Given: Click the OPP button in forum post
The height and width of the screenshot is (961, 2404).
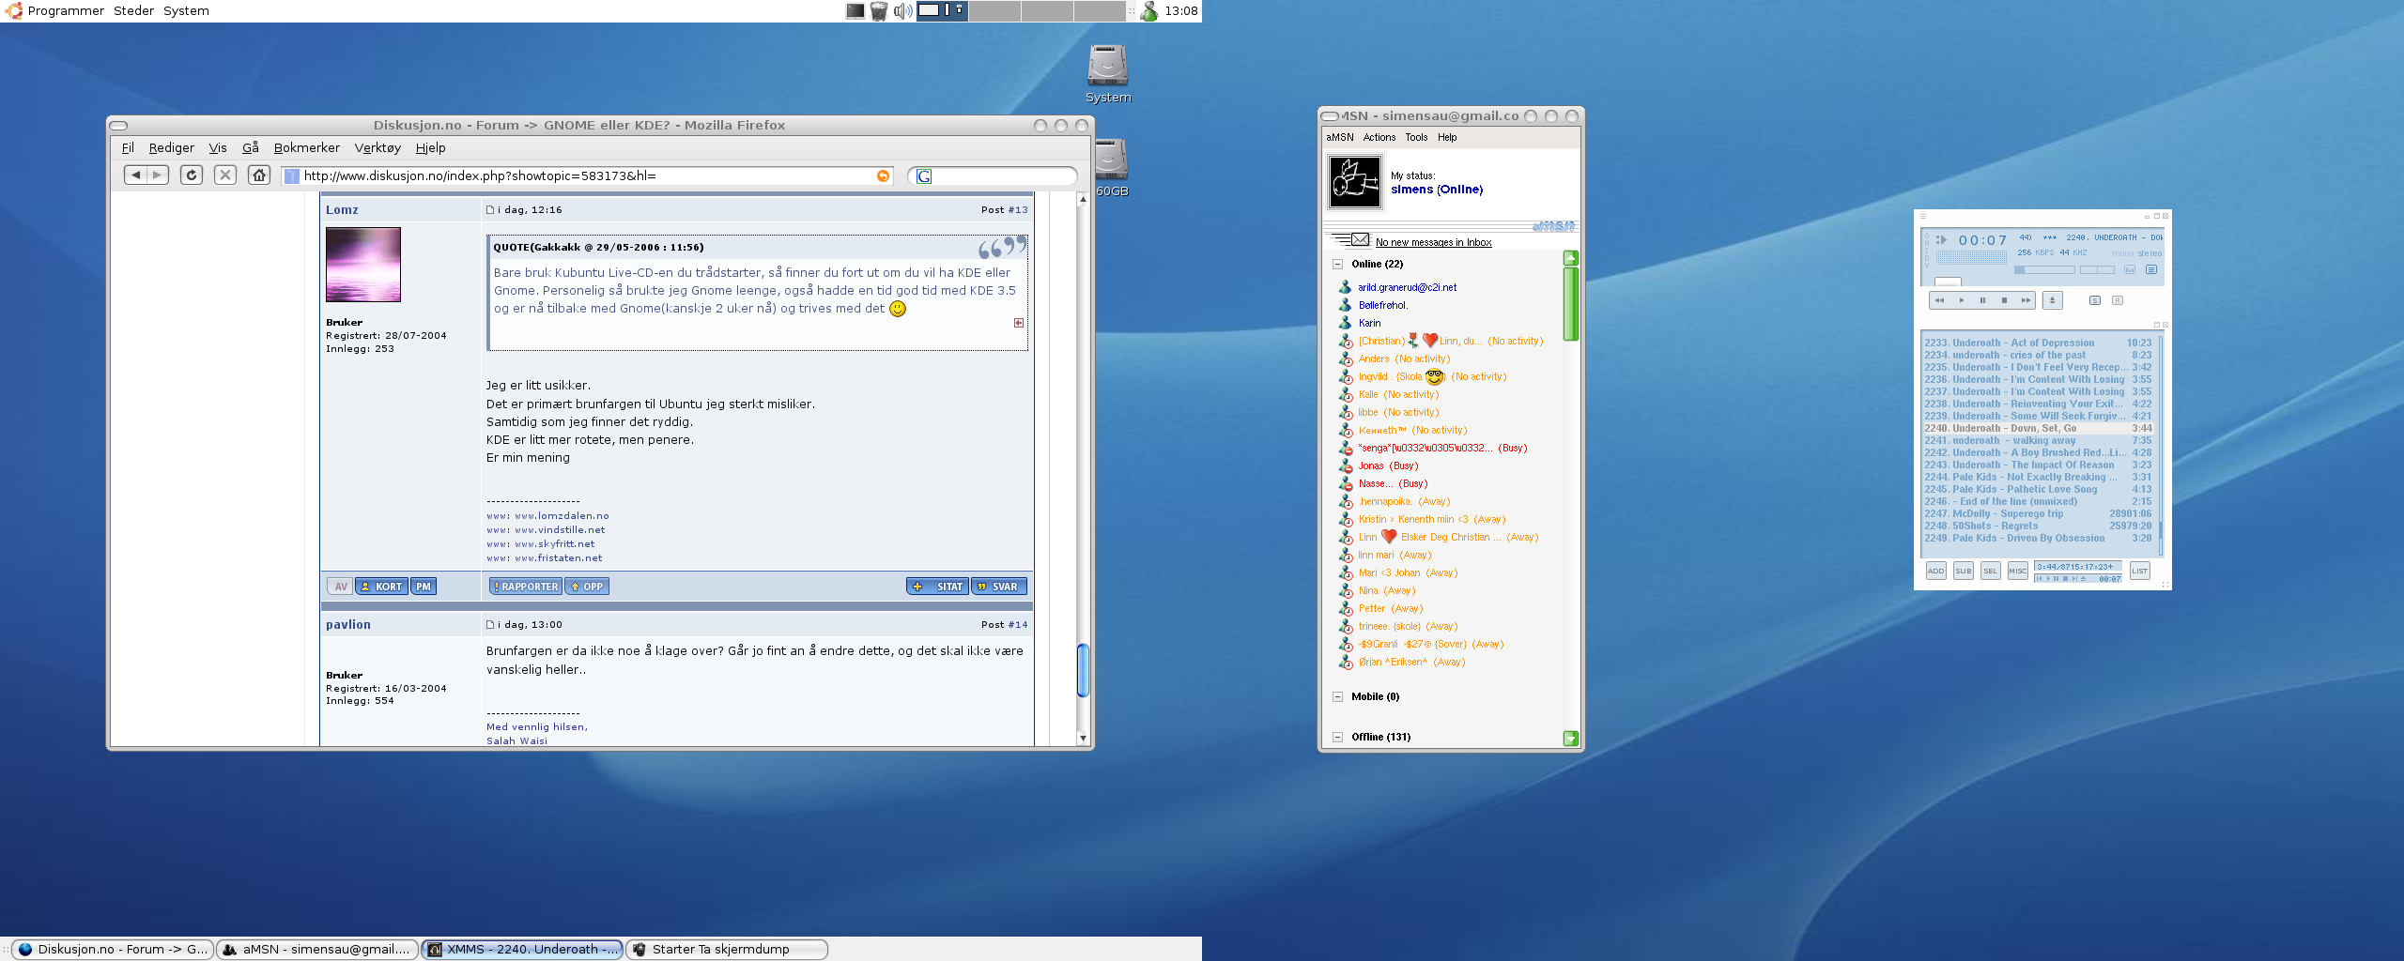Looking at the screenshot, I should tap(587, 587).
